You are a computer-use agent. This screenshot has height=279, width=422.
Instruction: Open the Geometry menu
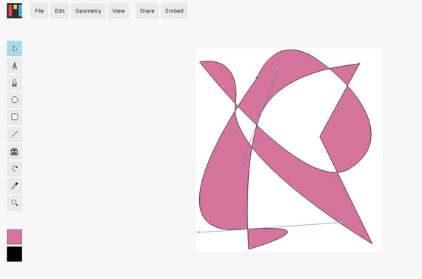88,11
